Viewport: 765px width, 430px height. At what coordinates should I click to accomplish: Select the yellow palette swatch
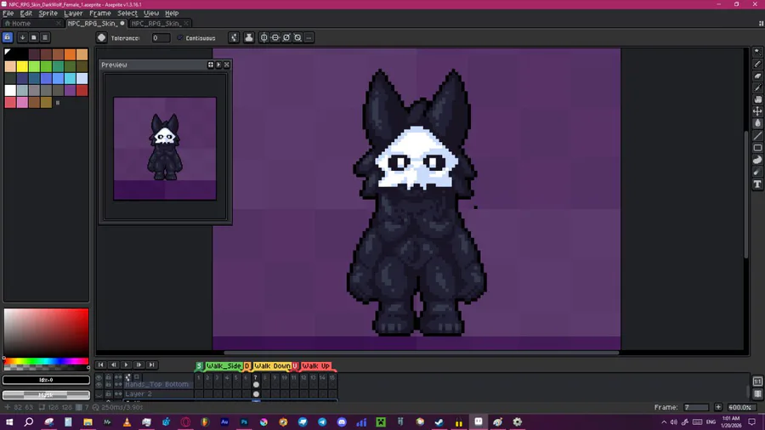(22, 66)
